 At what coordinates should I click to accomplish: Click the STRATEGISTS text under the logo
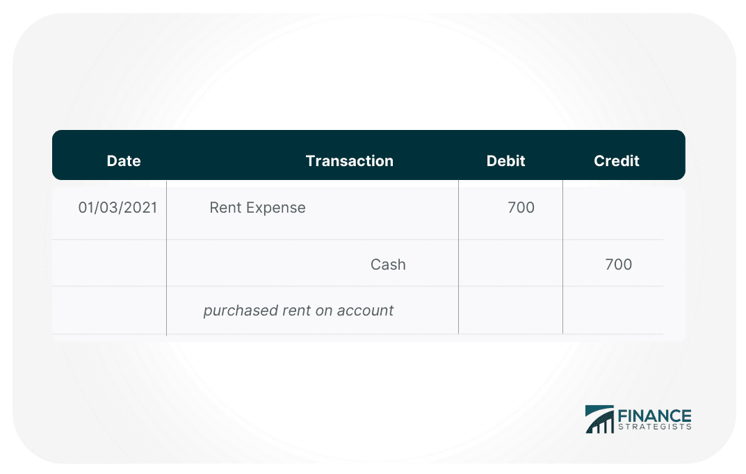click(x=655, y=427)
